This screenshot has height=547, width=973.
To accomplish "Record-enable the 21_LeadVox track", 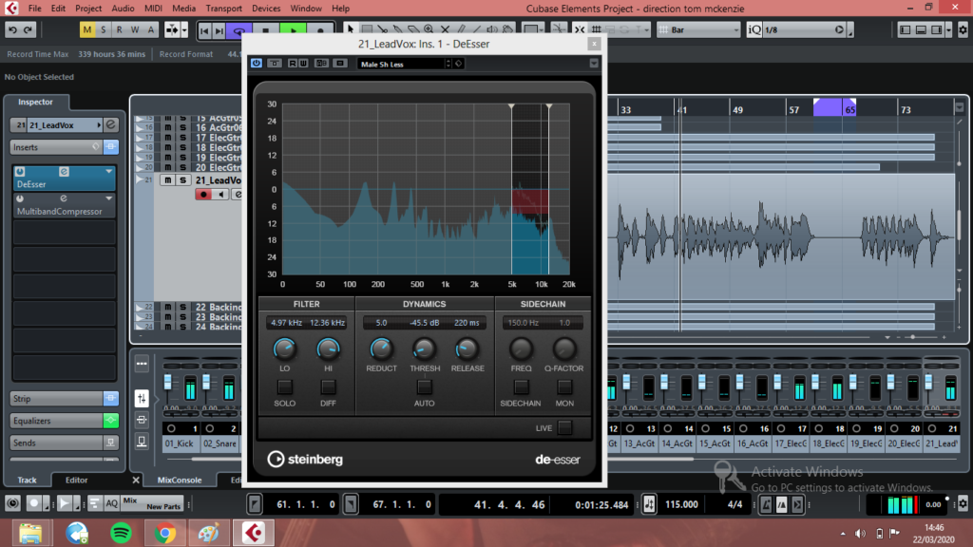I will [x=203, y=195].
